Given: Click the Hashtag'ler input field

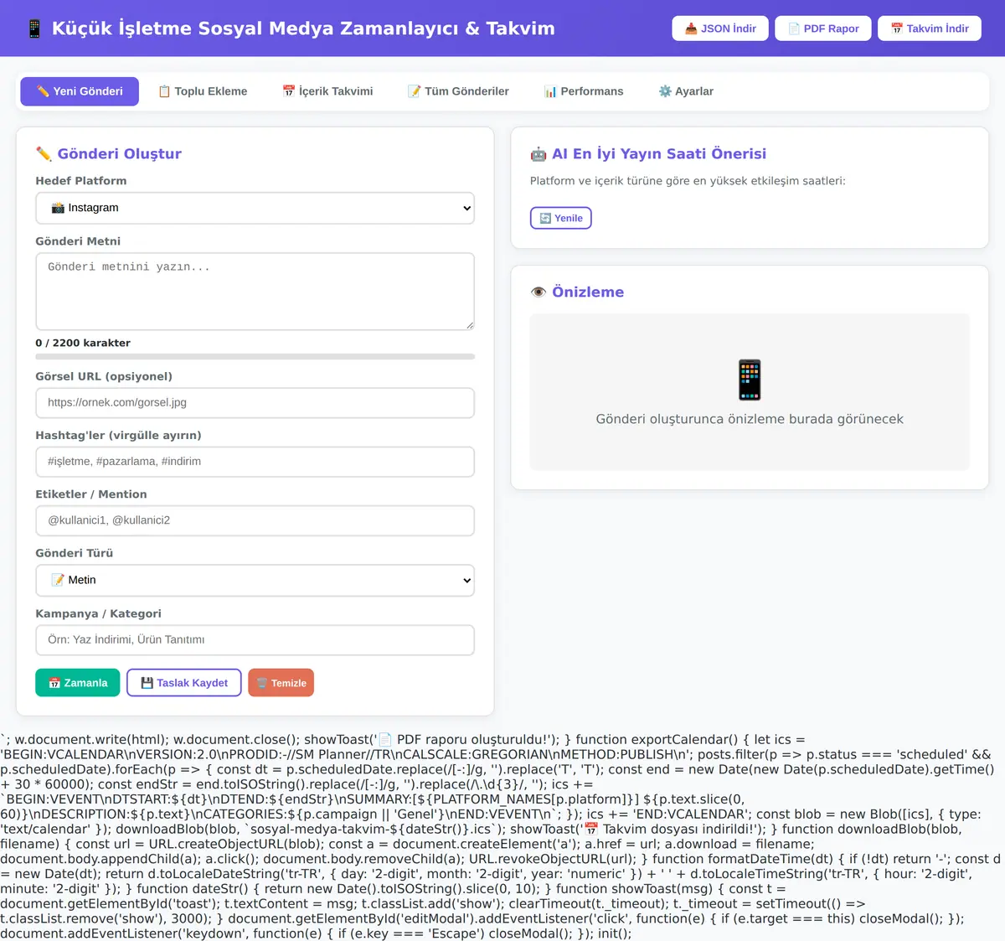Looking at the screenshot, I should pyautogui.click(x=255, y=462).
